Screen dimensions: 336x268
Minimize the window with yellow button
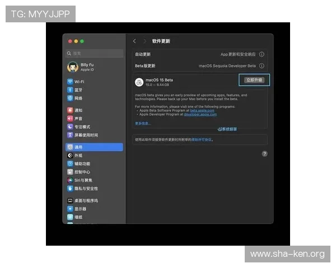76,41
